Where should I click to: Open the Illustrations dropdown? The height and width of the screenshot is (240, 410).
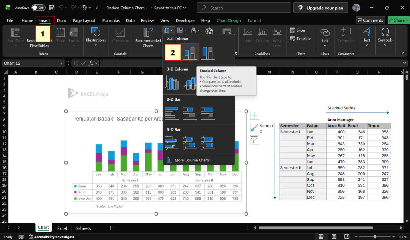[x=96, y=37]
